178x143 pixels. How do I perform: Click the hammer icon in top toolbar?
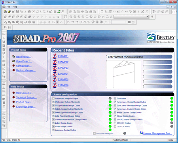click(x=62, y=11)
